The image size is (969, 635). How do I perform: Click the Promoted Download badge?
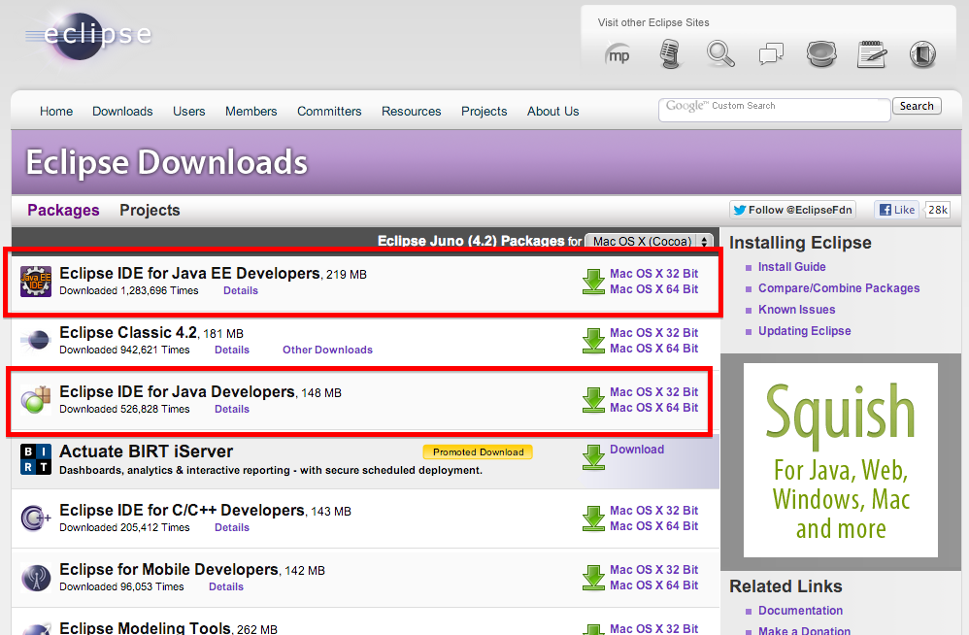click(478, 452)
